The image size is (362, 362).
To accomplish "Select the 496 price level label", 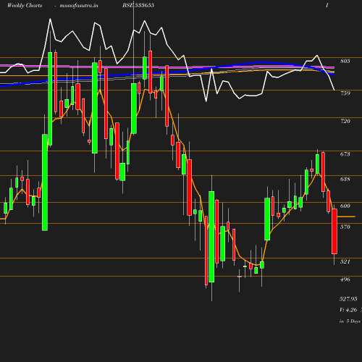I will point(345,279).
